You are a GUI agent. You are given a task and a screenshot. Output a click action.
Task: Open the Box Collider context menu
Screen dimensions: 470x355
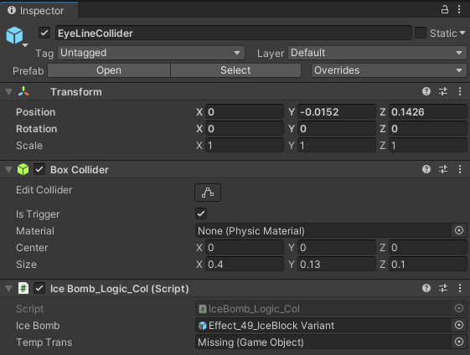click(460, 169)
